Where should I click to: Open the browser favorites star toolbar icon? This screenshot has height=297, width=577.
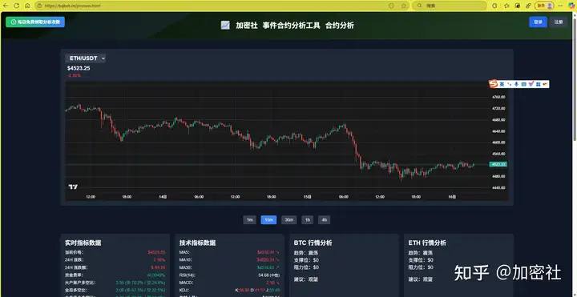tap(506, 6)
